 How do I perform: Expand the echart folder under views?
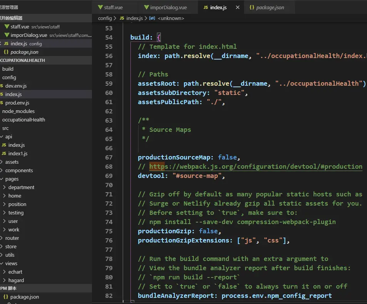(4, 272)
